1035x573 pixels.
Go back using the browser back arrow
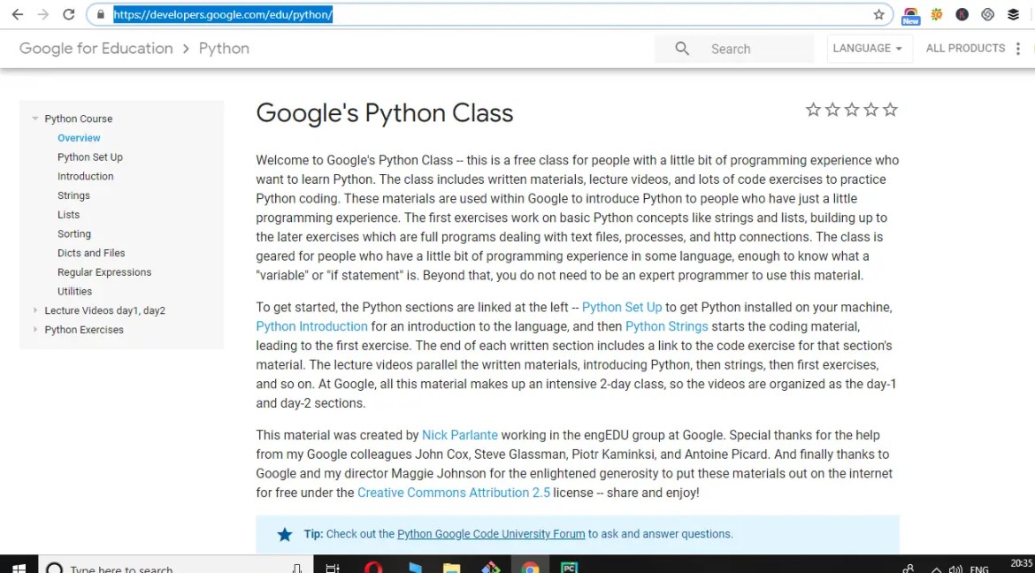click(x=17, y=14)
